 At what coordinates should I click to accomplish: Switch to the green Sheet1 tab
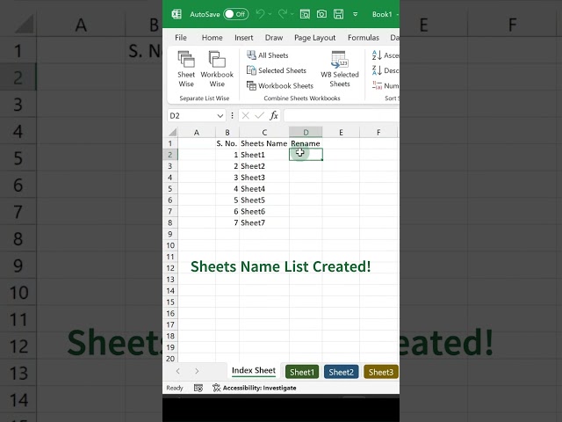[302, 372]
